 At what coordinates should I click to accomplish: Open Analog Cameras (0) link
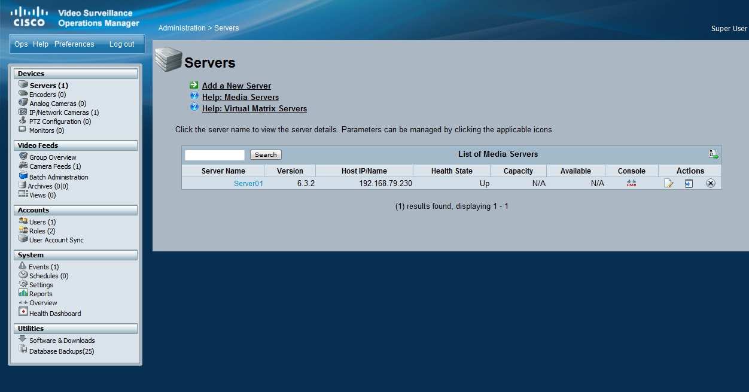[58, 104]
